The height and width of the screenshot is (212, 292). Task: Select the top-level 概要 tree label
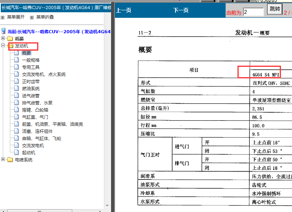[x=19, y=39]
